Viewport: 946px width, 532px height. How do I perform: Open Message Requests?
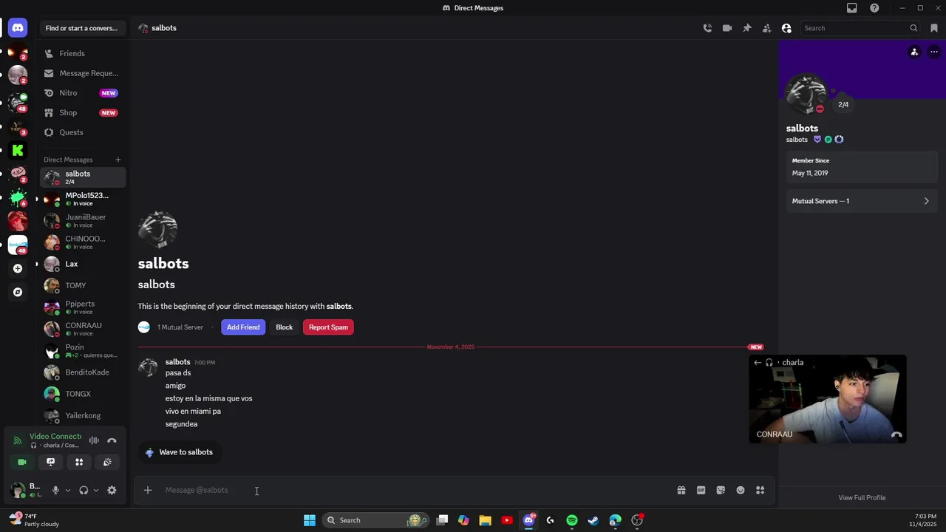[x=83, y=73]
